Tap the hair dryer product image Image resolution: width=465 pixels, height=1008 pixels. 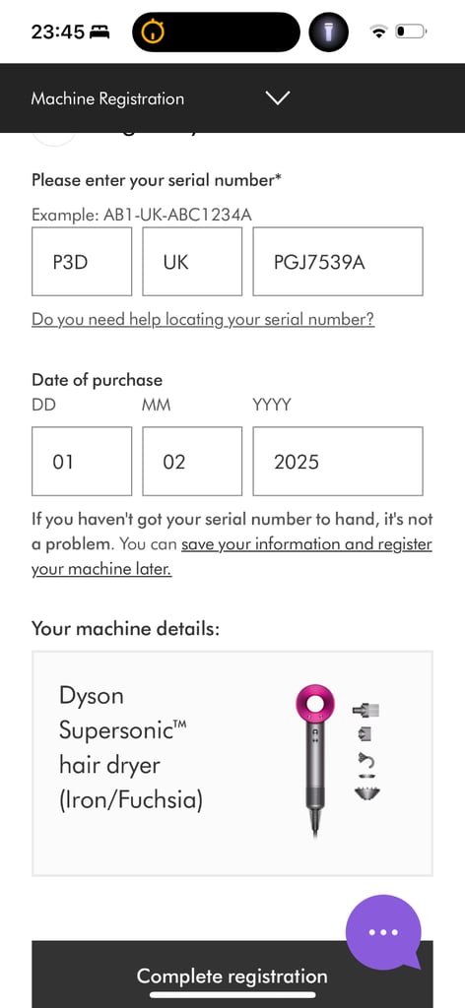314,761
